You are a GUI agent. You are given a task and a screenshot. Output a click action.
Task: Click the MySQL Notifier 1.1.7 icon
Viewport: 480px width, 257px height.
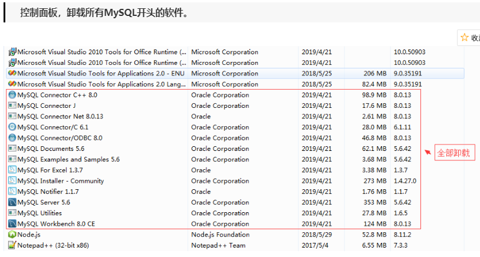click(x=12, y=191)
